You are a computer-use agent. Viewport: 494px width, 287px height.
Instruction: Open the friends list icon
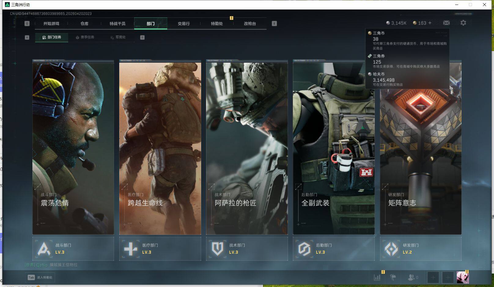411,277
